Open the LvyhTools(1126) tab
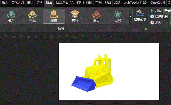Image resolution: width=171 pixels, height=105 pixels. [135, 3]
